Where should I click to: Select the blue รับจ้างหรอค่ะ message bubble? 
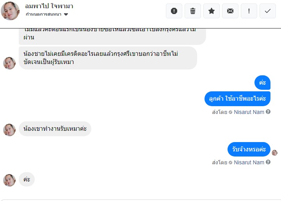pos(249,149)
